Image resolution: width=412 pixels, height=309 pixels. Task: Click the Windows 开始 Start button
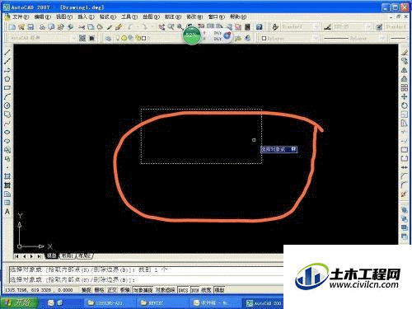pyautogui.click(x=18, y=302)
